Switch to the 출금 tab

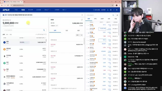pos(78,31)
